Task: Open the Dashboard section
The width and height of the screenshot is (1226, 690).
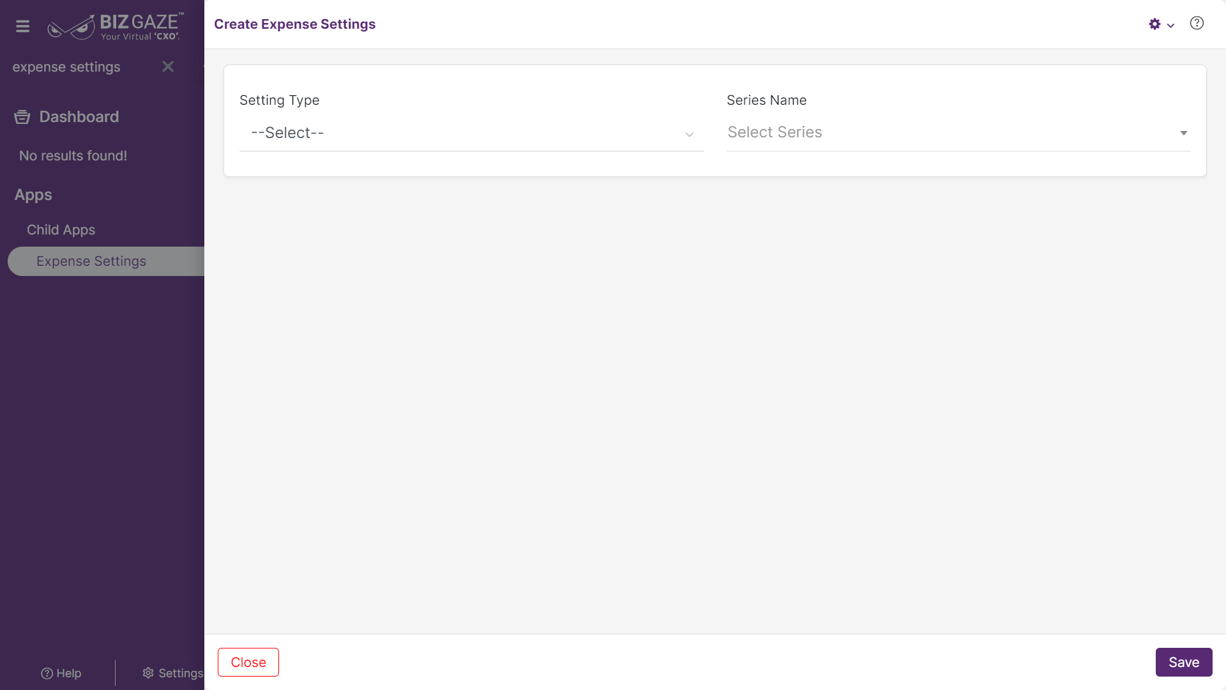Action: (79, 117)
